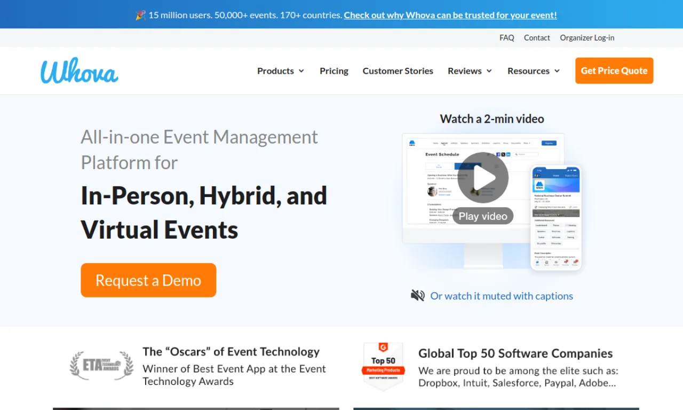The height and width of the screenshot is (410, 683).
Task: Click 'Global Top 50 Software Companies' heading
Action: tap(515, 353)
